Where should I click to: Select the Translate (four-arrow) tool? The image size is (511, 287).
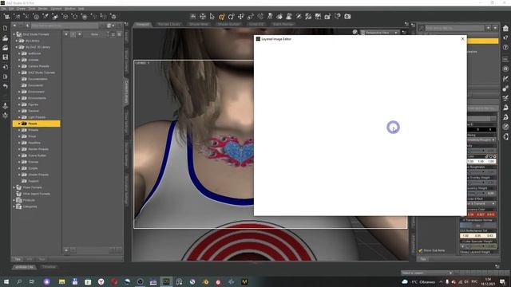(241, 16)
